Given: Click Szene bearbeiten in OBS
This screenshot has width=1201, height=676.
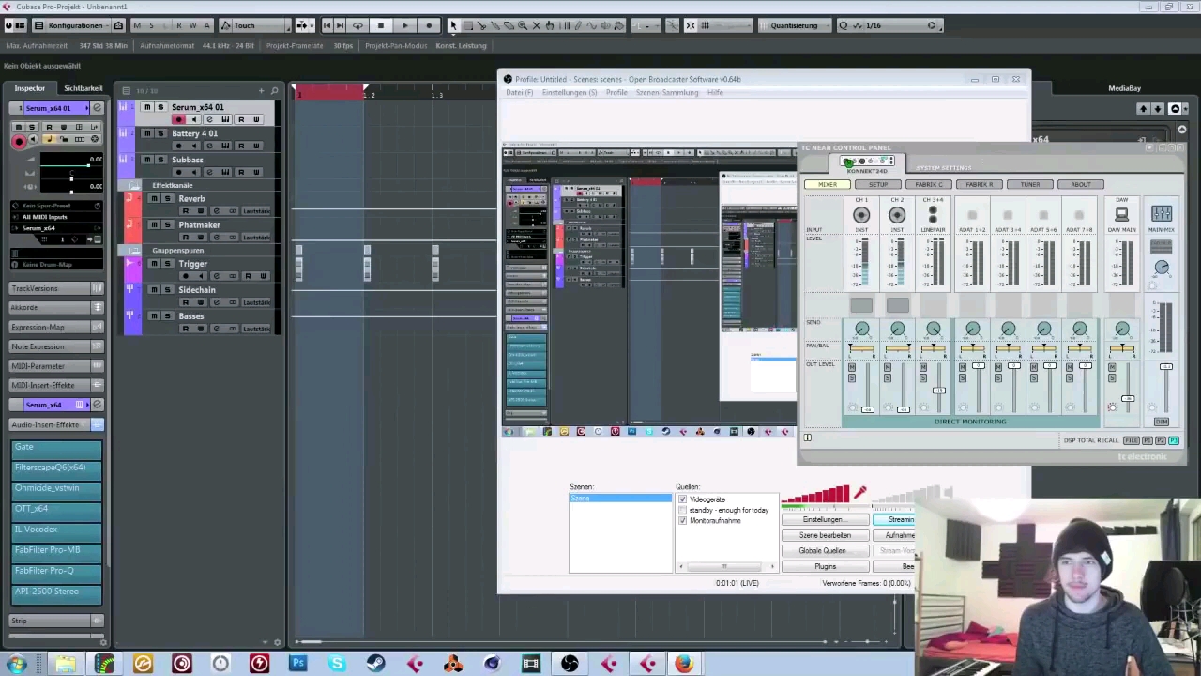Looking at the screenshot, I should (824, 535).
